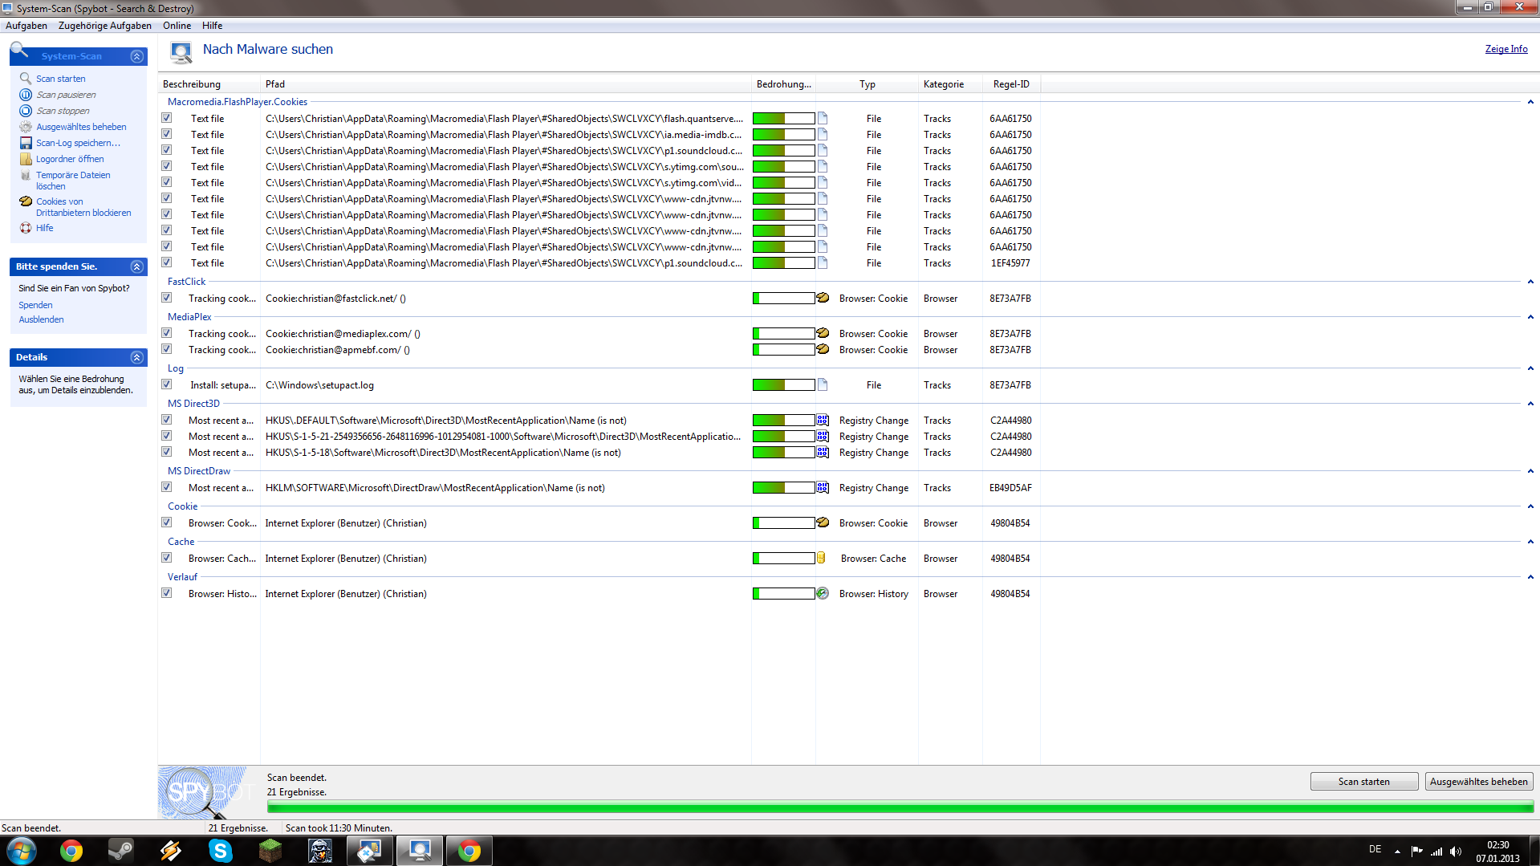Viewport: 1540px width, 866px height.
Task: Click the taskbar clock showing 02:30
Action: pos(1497,852)
